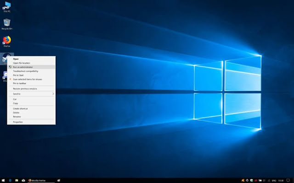Select Troubleshoot compatibility
The image size is (294, 183).
[x=31, y=71]
